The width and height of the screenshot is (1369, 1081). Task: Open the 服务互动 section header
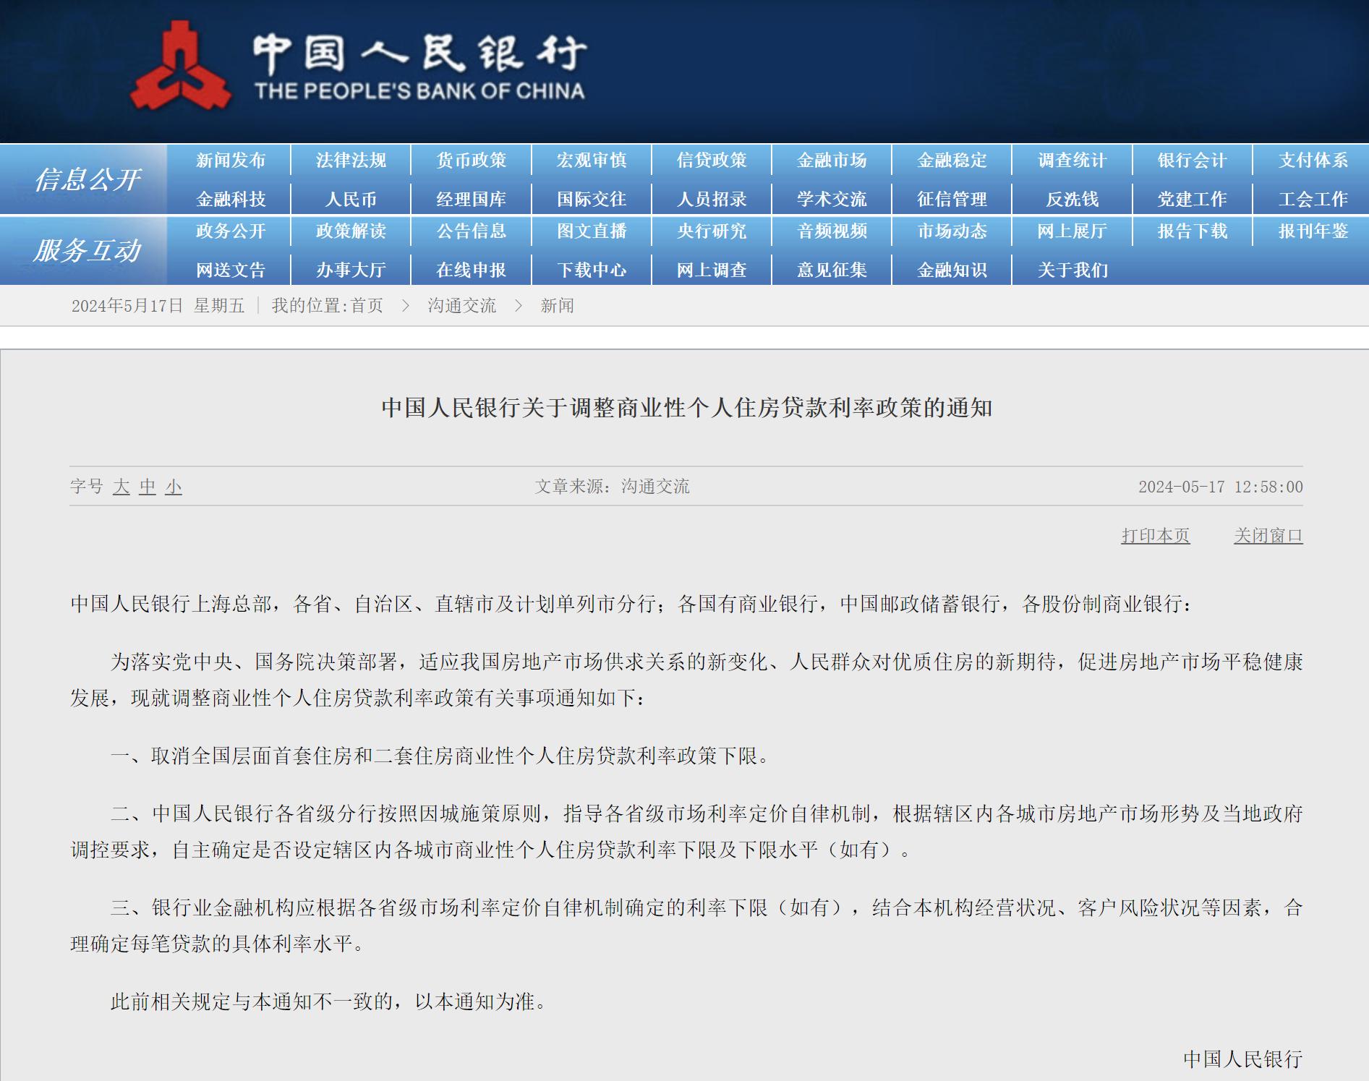pyautogui.click(x=87, y=250)
